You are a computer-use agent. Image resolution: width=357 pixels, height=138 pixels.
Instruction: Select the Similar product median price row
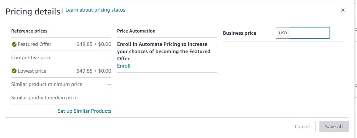click(x=61, y=98)
